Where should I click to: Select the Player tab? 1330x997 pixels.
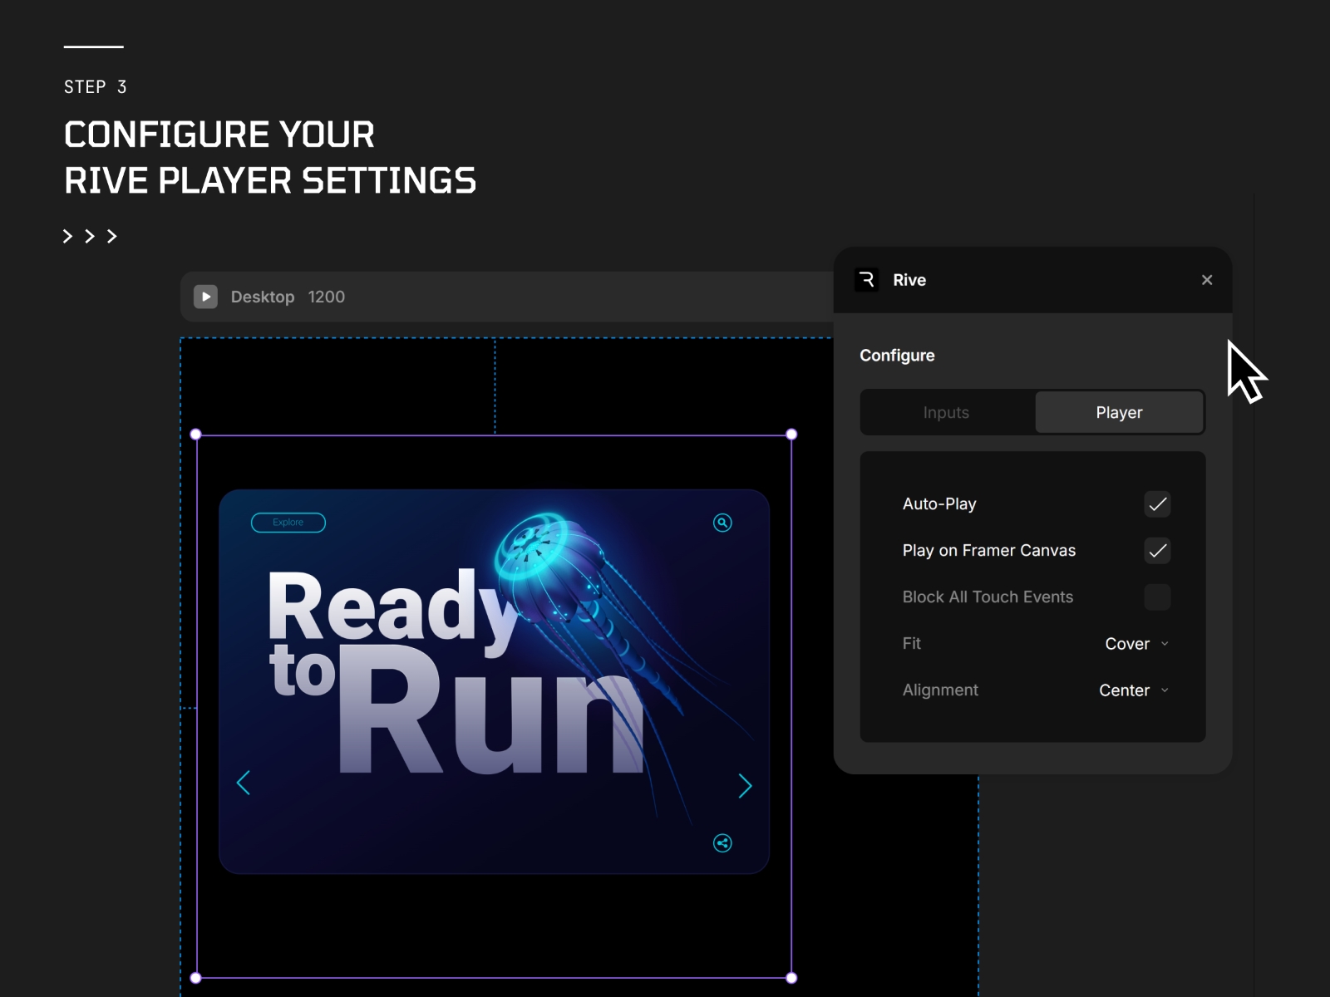click(x=1119, y=412)
